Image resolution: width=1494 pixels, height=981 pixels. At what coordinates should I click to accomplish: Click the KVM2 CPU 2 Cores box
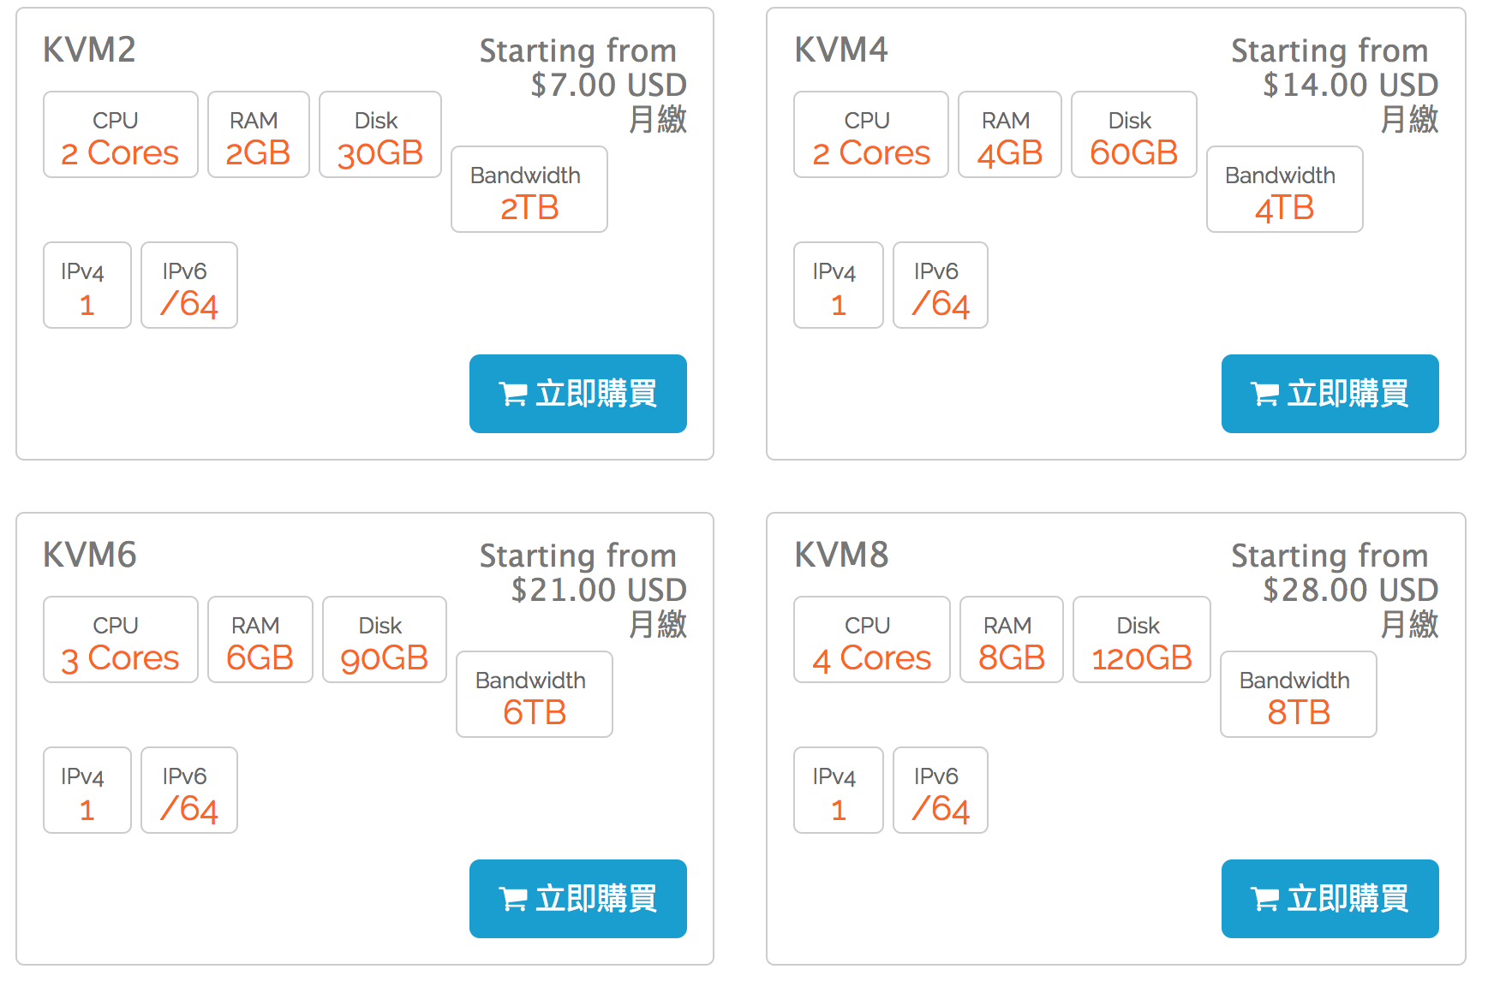tap(121, 135)
